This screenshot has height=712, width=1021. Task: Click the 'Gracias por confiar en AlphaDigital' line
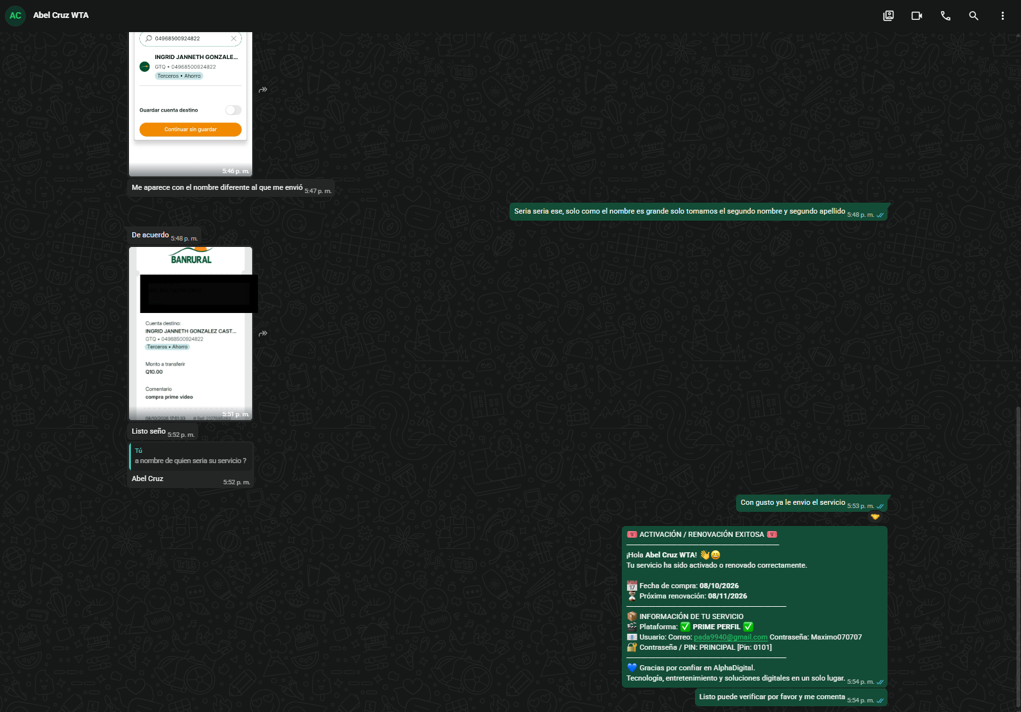pos(691,668)
